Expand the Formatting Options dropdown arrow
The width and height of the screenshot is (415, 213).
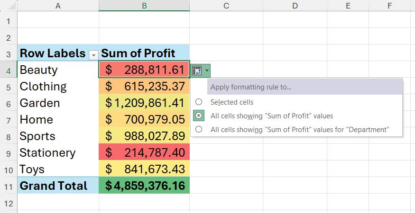click(207, 71)
